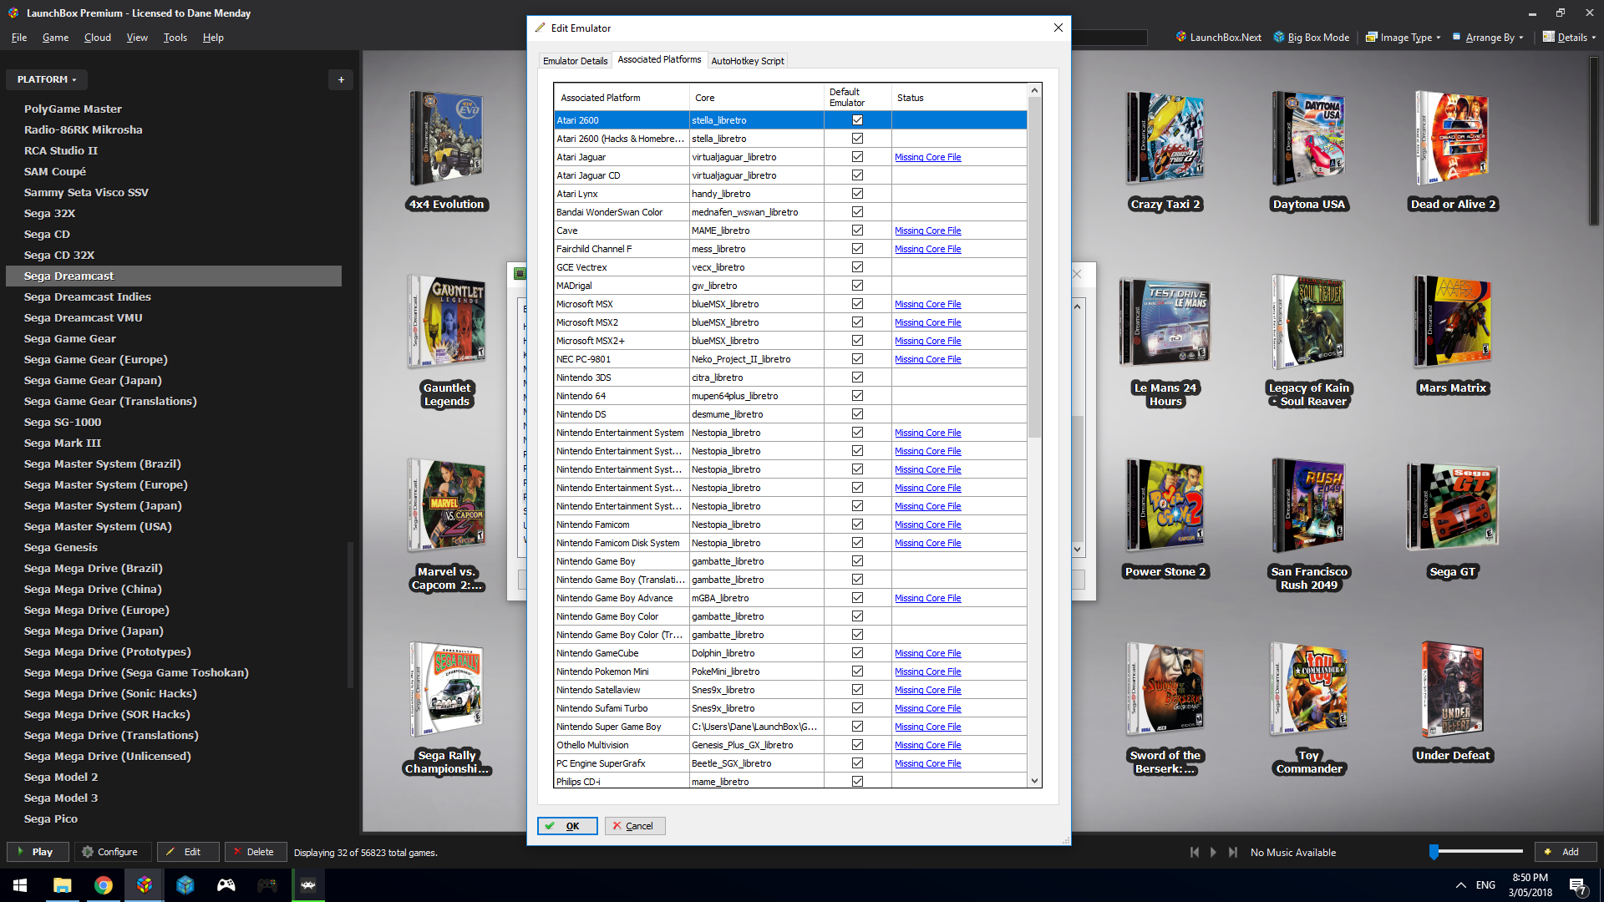
Task: Click Cancel in Edit Emulator dialog
Action: [635, 826]
